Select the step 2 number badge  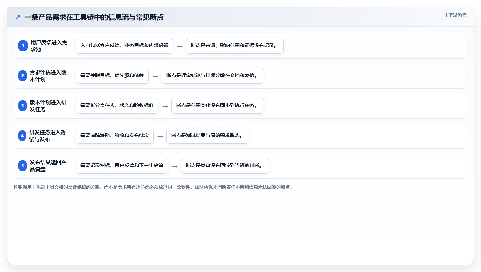point(23,76)
